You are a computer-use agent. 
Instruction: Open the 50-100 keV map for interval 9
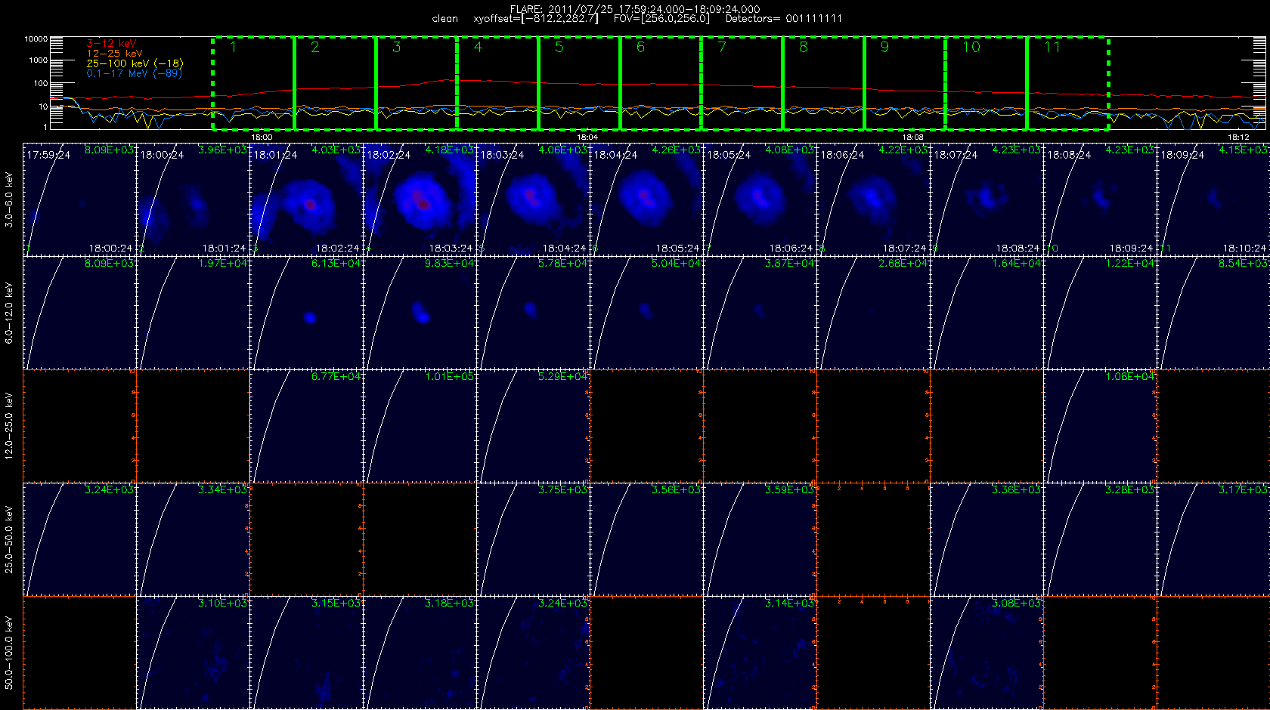[987, 653]
